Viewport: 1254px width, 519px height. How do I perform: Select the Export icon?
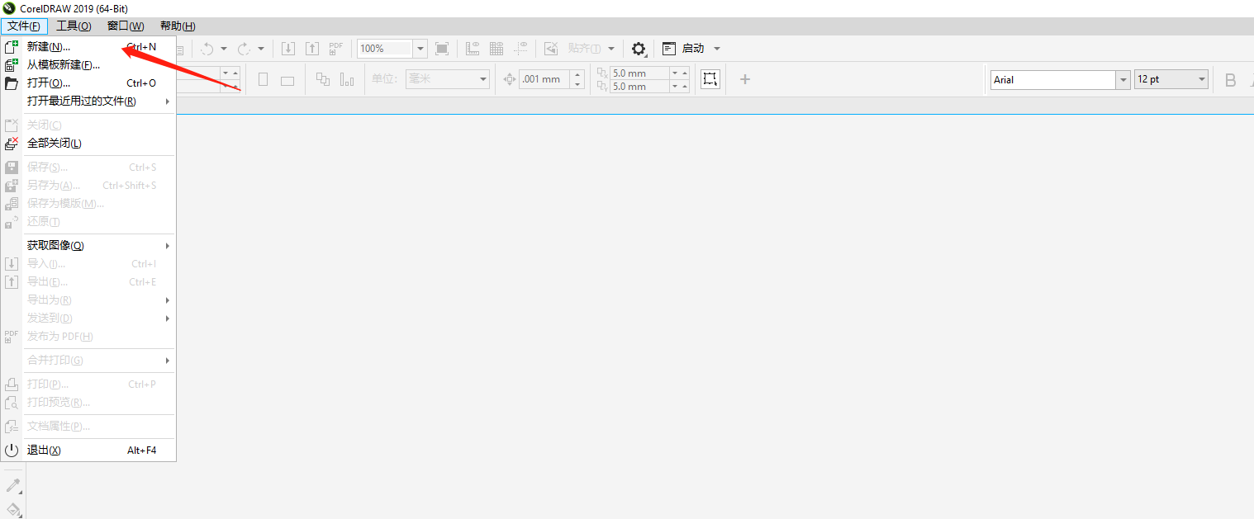click(312, 49)
